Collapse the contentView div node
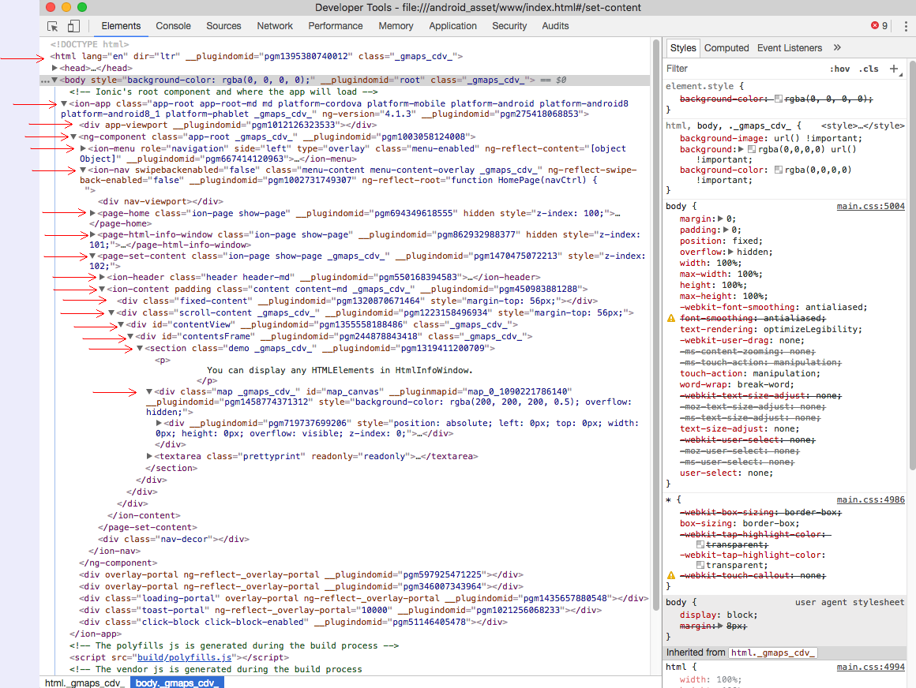This screenshot has height=688, width=916. 121,324
